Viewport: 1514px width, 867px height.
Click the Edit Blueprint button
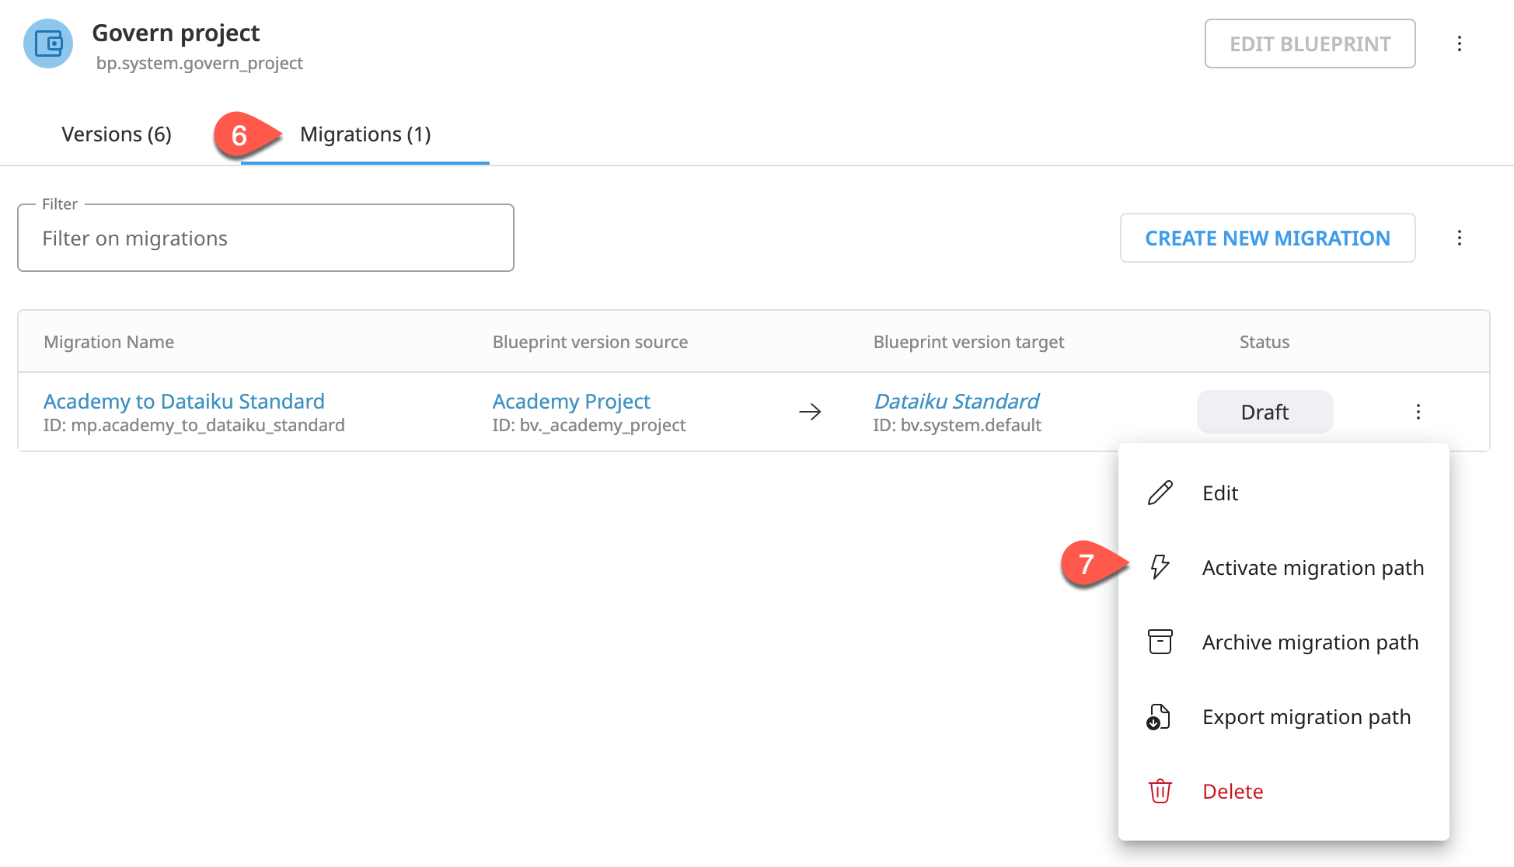point(1310,44)
